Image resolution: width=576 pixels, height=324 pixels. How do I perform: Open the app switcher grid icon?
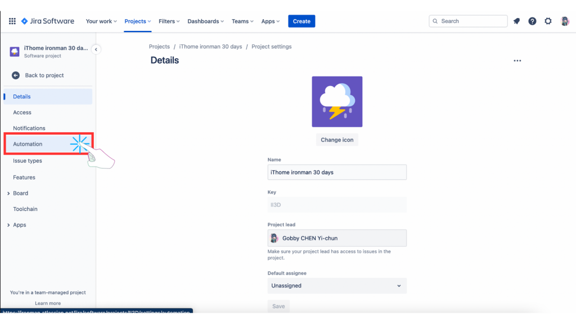pos(12,21)
